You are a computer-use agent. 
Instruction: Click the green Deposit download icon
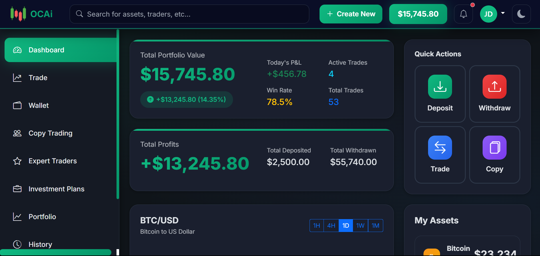440,87
